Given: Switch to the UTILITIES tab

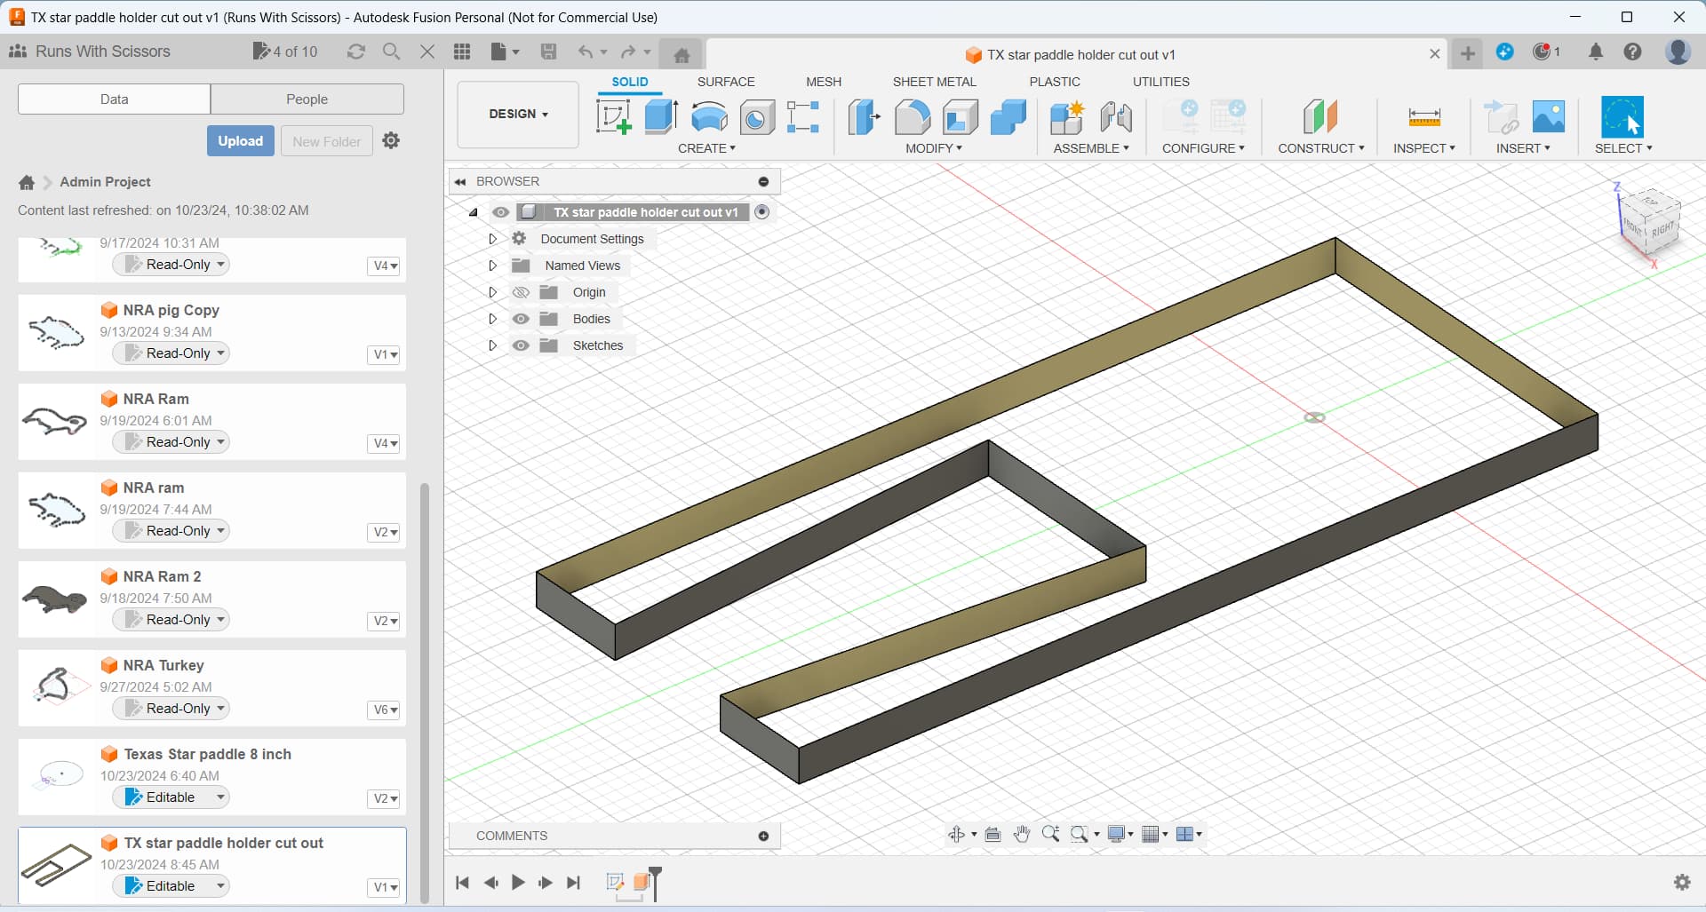Looking at the screenshot, I should click(1160, 82).
